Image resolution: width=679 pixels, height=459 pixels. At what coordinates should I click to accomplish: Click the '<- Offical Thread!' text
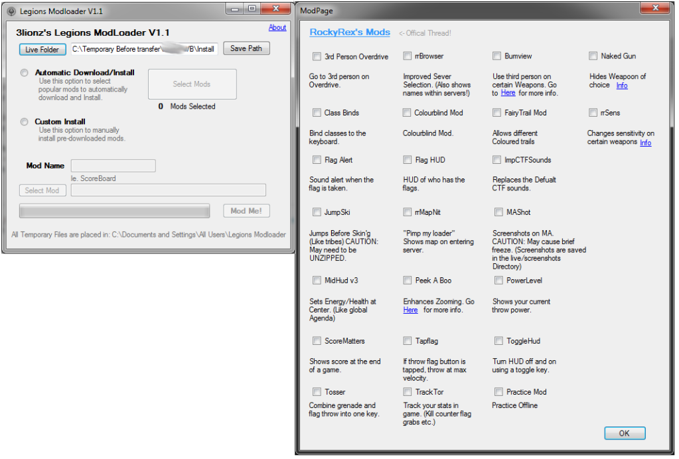425,33
